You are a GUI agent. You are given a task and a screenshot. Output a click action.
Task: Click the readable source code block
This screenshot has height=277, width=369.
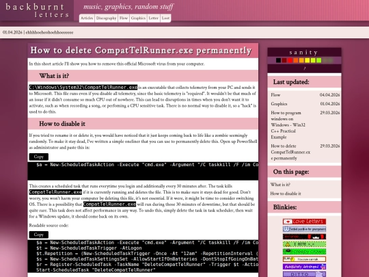pos(143,256)
